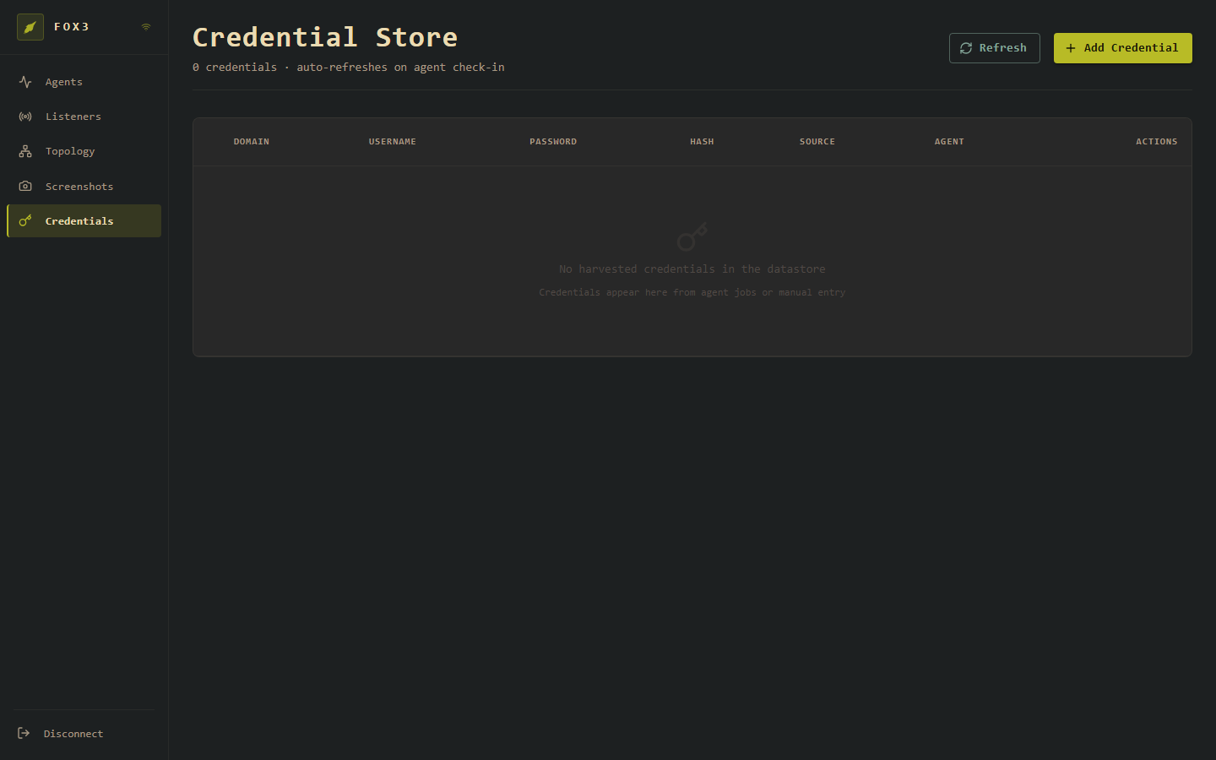Click the large key icon in the empty table

click(x=692, y=236)
